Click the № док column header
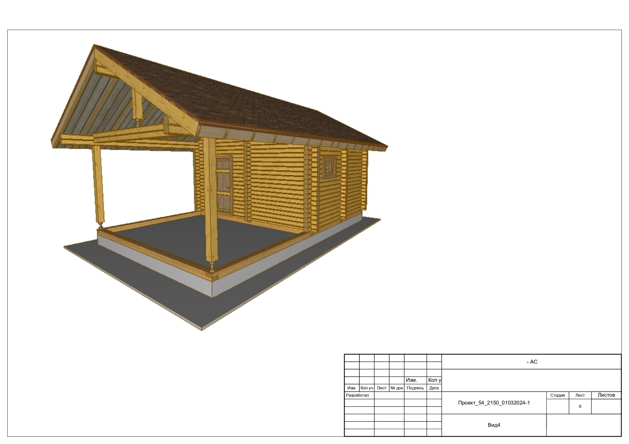The image size is (629, 444). coord(396,388)
